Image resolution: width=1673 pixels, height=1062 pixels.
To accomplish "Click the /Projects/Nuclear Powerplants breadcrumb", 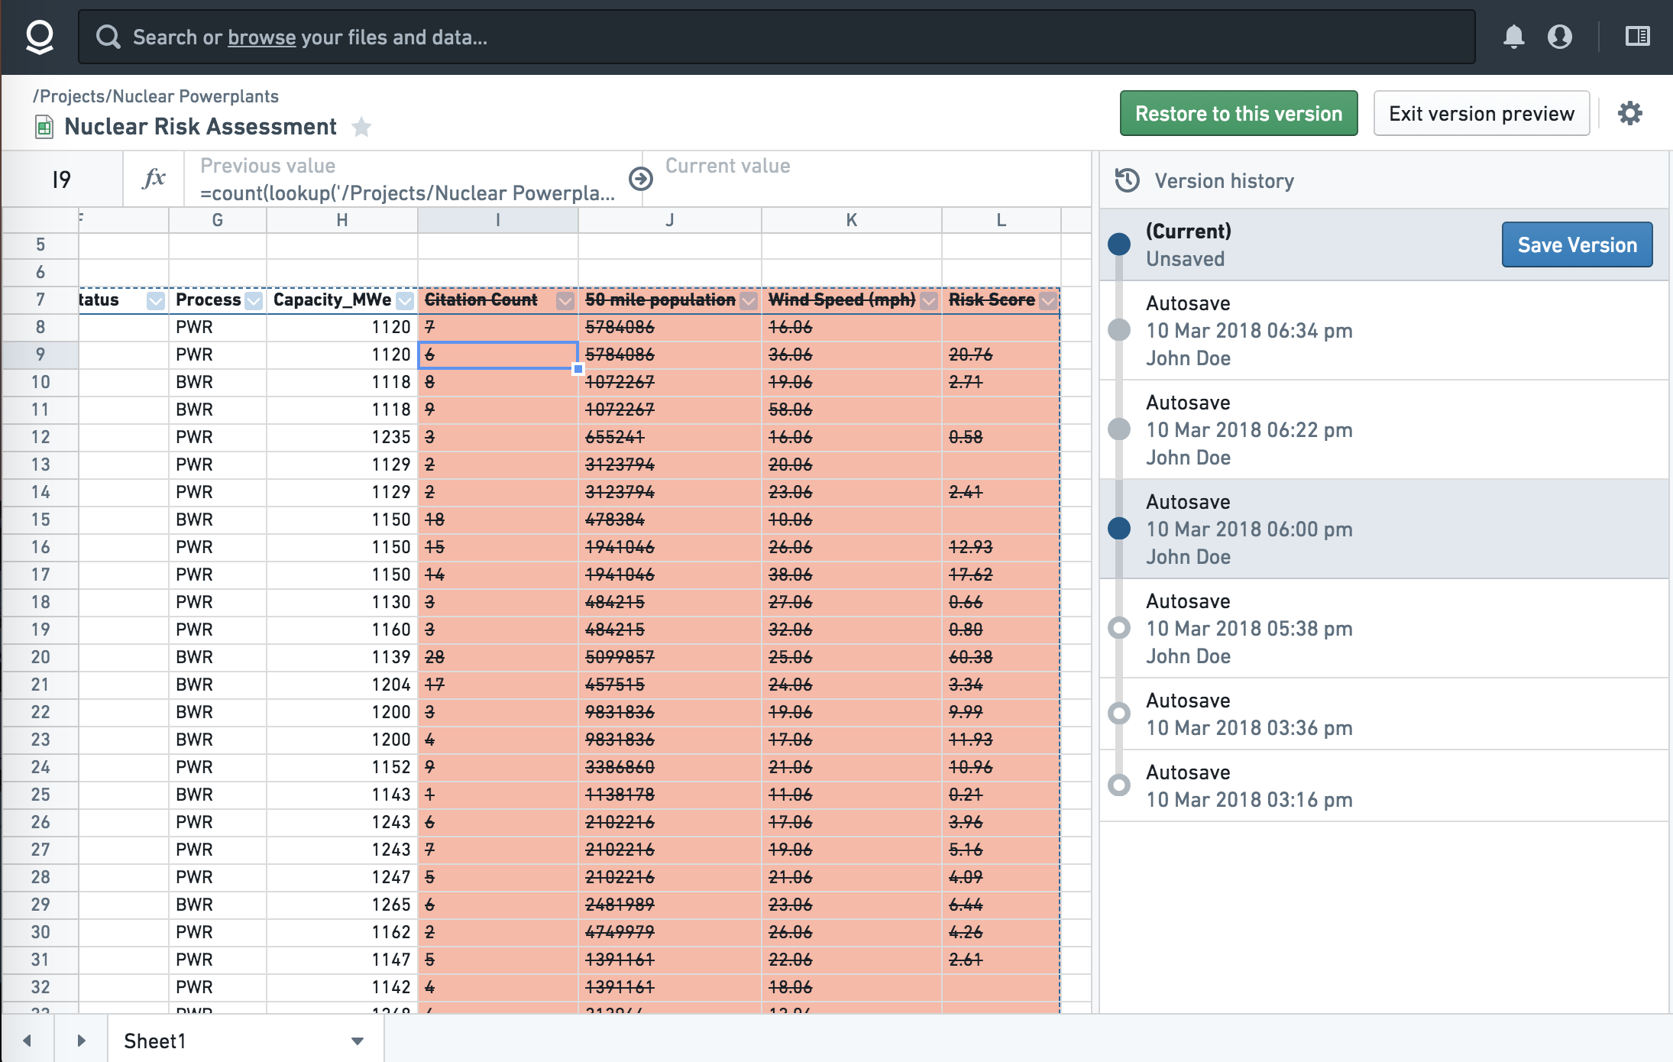I will (x=155, y=96).
